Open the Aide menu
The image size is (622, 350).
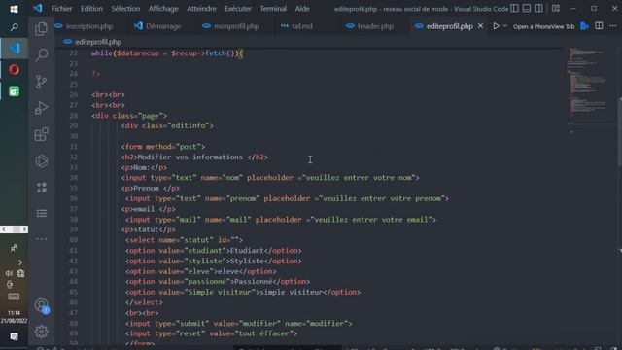tap(302, 9)
